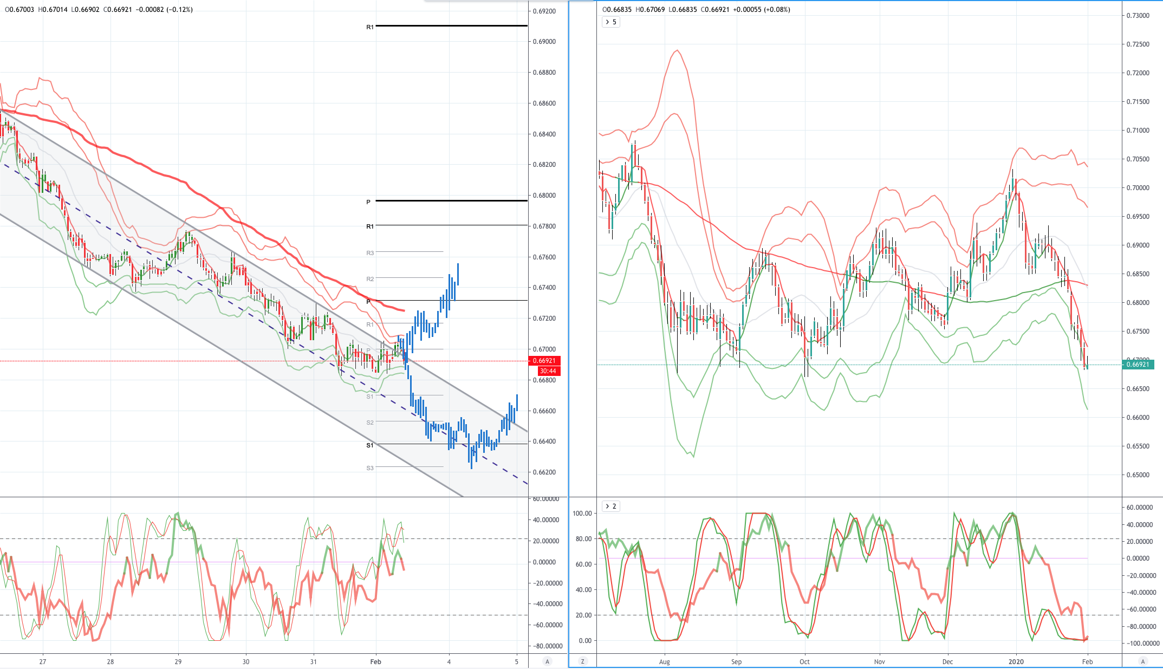This screenshot has height=669, width=1163.
Task: Click 0.72500 on the right price scale
Action: point(1138,44)
